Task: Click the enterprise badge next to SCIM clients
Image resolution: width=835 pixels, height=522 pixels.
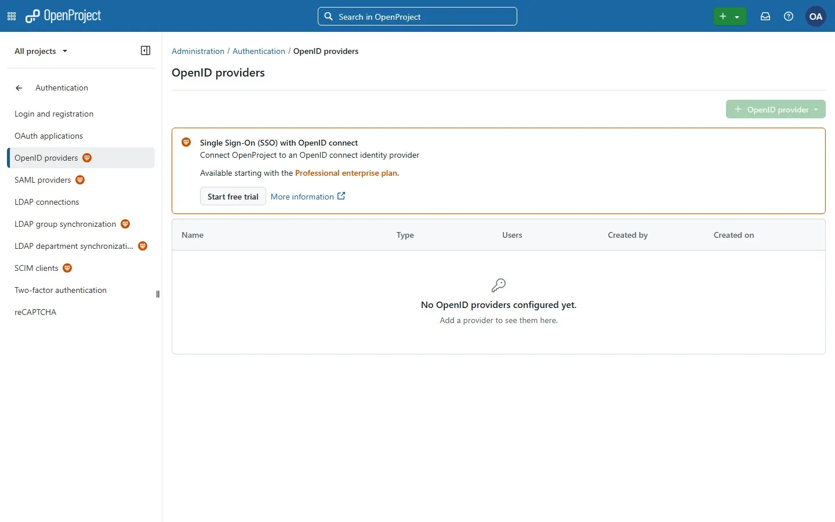Action: (x=67, y=268)
